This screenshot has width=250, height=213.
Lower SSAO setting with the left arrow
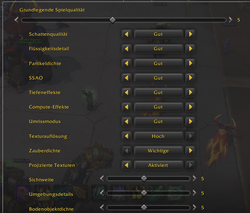(127, 78)
